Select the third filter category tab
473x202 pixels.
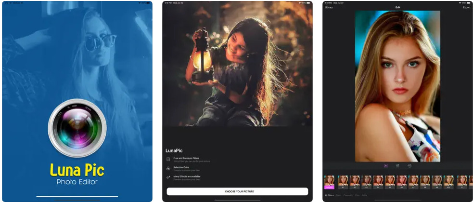(x=348, y=195)
